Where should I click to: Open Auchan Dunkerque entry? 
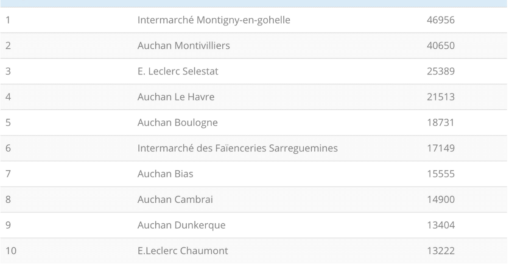182,225
